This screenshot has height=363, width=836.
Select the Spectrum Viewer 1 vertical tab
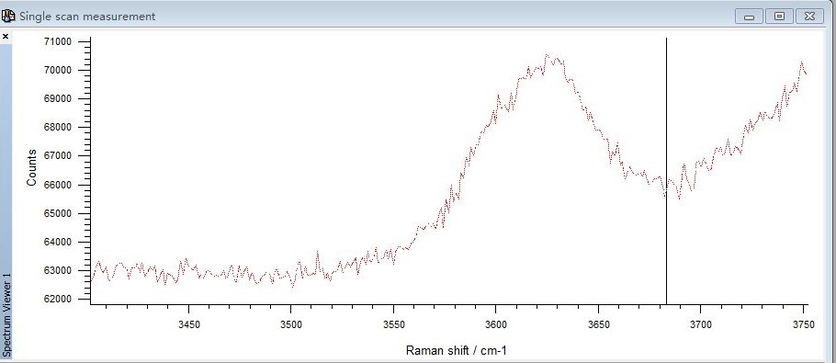coord(6,314)
